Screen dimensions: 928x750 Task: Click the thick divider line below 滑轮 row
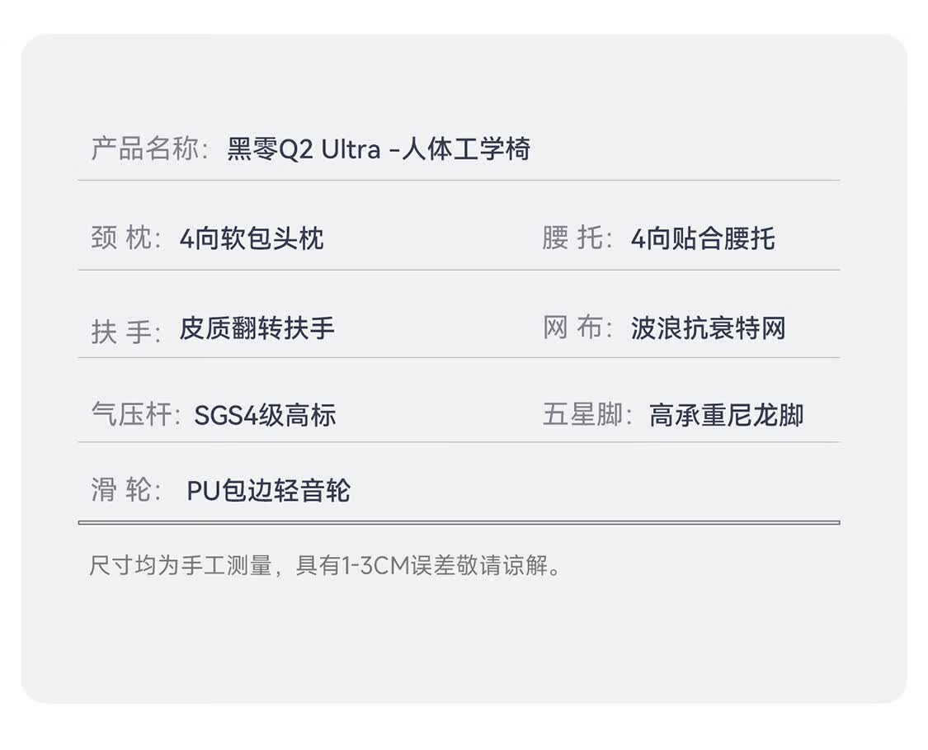pyautogui.click(x=459, y=523)
